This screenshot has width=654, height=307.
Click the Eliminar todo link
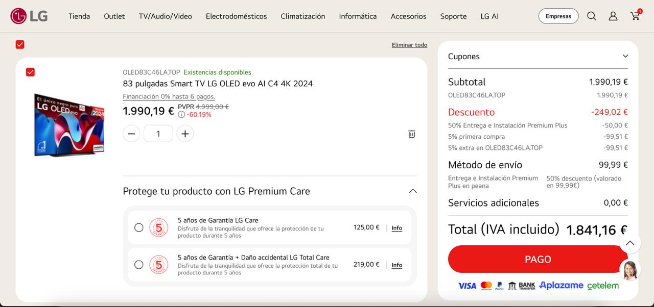(x=409, y=45)
